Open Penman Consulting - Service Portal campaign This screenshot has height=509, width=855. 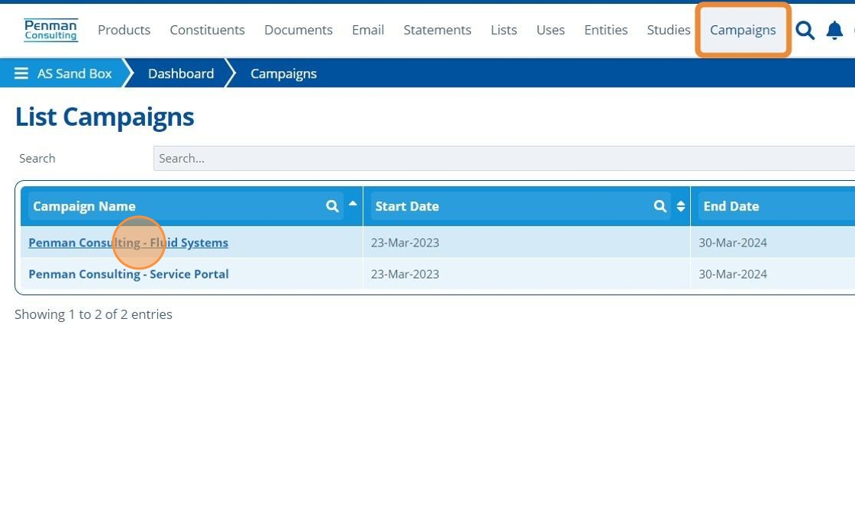tap(128, 274)
